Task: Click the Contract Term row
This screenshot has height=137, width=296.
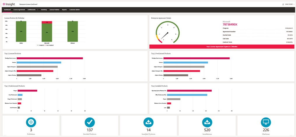Action: click(258, 42)
